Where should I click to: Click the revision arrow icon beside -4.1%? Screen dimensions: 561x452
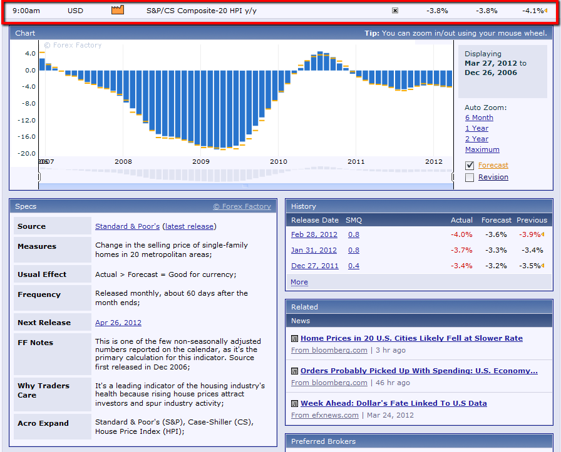[x=545, y=11]
